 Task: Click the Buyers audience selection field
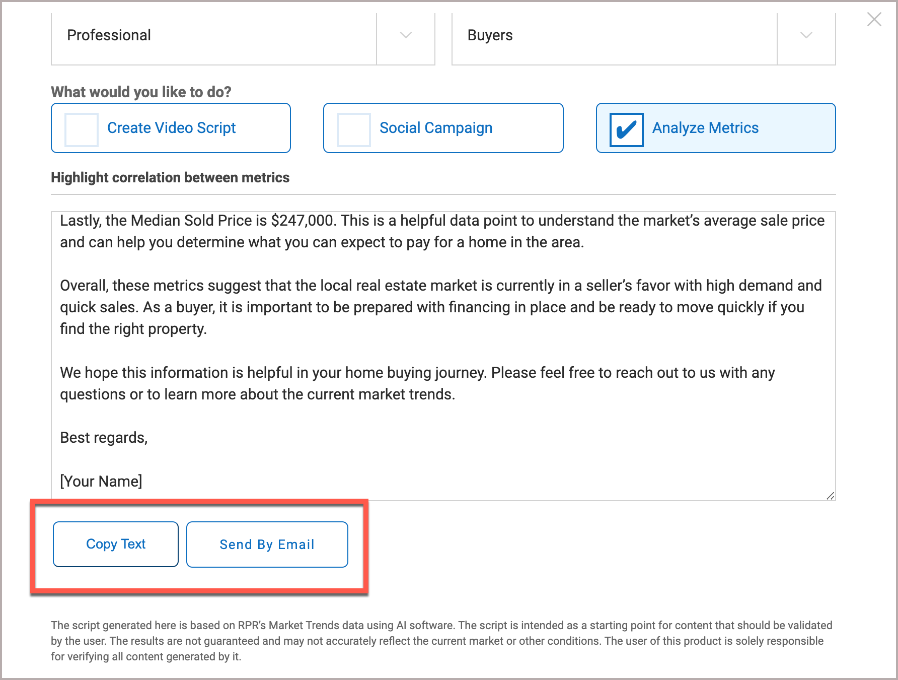pos(614,35)
